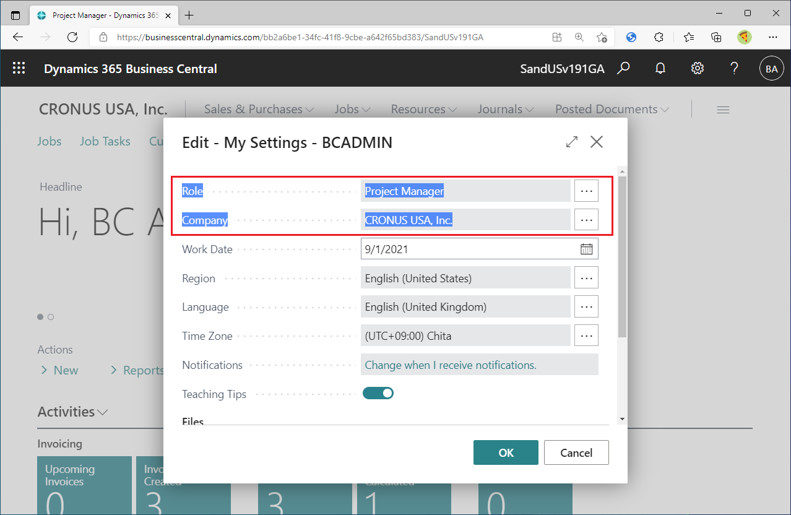Confirm settings with the OK button
The width and height of the screenshot is (791, 515).
tap(505, 452)
